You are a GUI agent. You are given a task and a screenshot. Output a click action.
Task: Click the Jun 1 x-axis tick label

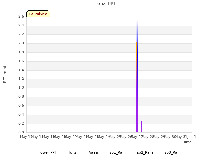192,137
